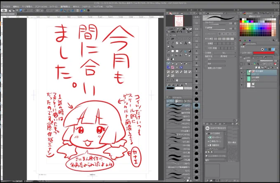The width and height of the screenshot is (280, 183).
Task: Toggle visibility of the paper layer
Action: (241, 85)
